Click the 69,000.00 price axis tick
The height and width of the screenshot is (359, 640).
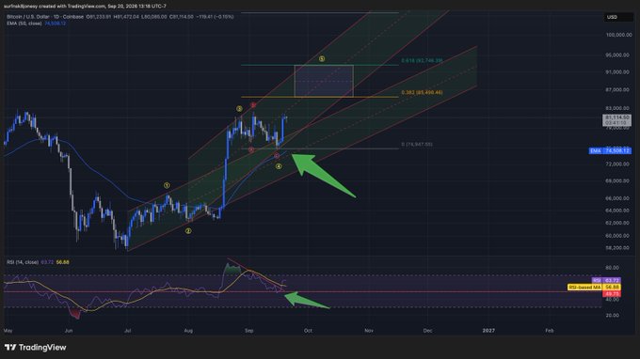pos(618,181)
